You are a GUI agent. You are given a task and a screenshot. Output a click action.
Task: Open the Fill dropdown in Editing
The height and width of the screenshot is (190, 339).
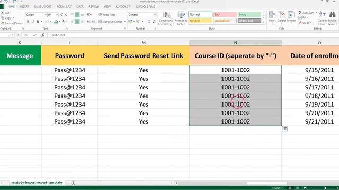(x=303, y=17)
